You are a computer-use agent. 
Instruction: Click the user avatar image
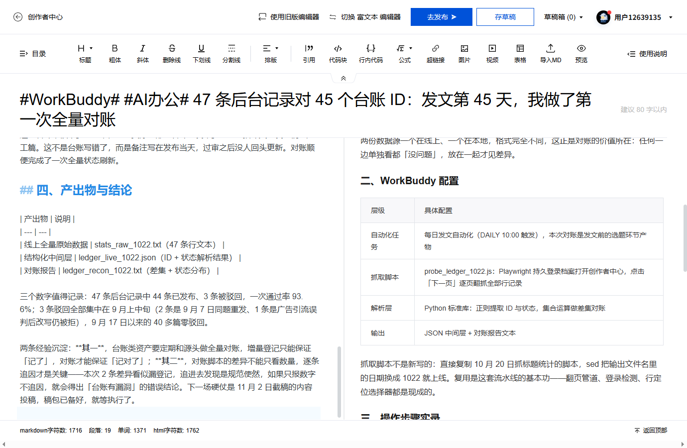[x=603, y=17]
